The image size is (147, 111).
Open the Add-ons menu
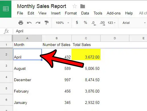(114, 13)
